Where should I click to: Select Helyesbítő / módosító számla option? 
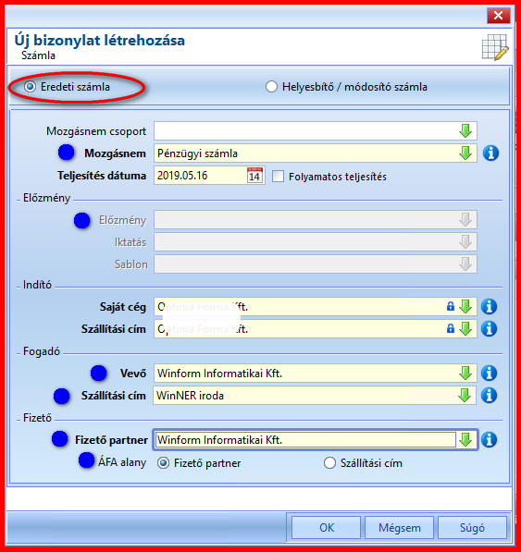click(x=271, y=87)
